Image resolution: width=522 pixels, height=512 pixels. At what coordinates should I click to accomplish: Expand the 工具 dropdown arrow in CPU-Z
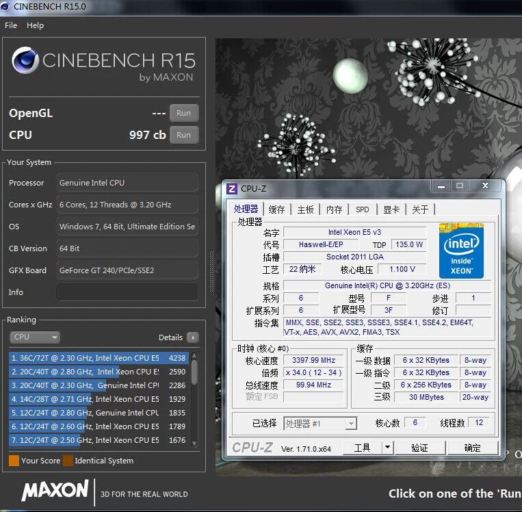[387, 447]
